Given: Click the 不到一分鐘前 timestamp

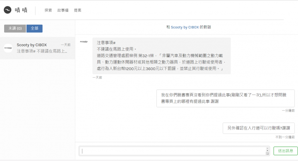Looking at the screenshot, I should 285,137.
